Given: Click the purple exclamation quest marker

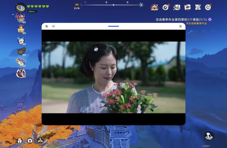Looking at the screenshot, I should pos(210,19).
